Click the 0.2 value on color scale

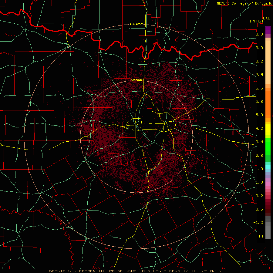point(259,196)
